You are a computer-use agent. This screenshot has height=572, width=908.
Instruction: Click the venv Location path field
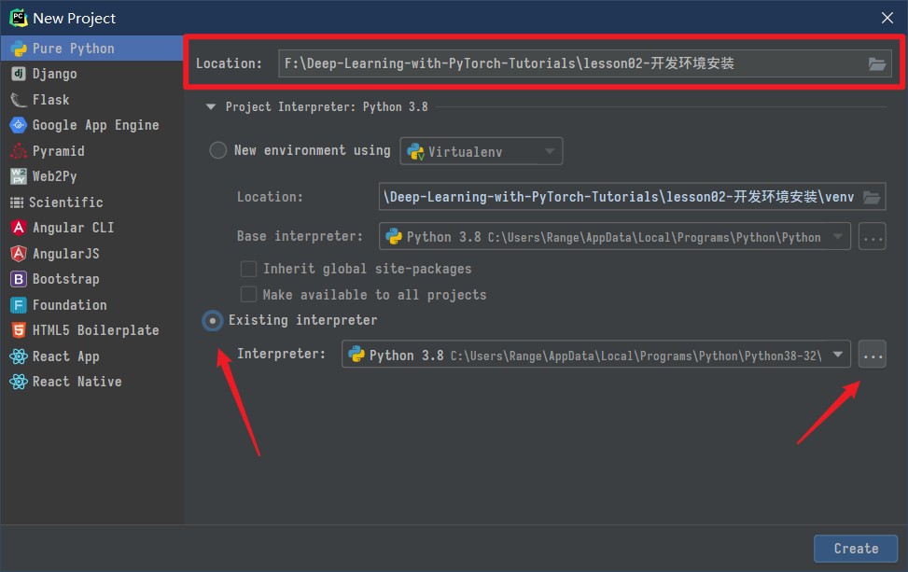pos(632,198)
